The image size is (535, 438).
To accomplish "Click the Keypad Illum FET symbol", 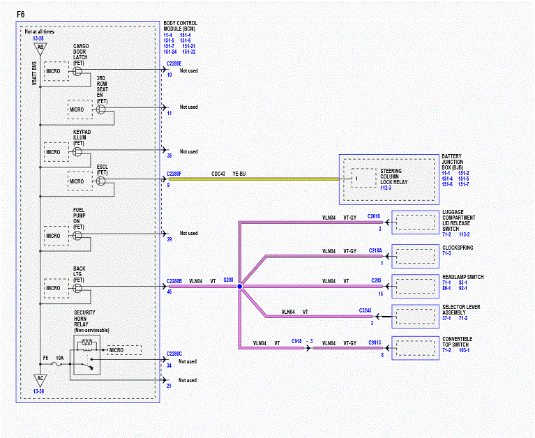I will [x=77, y=152].
